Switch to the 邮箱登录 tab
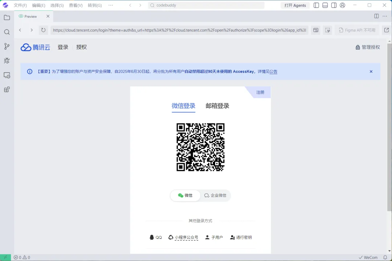Screen dimensions: 392x261 pyautogui.click(x=217, y=106)
